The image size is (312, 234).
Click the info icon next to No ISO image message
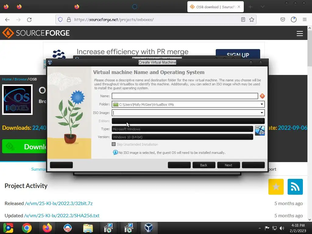tap(115, 152)
